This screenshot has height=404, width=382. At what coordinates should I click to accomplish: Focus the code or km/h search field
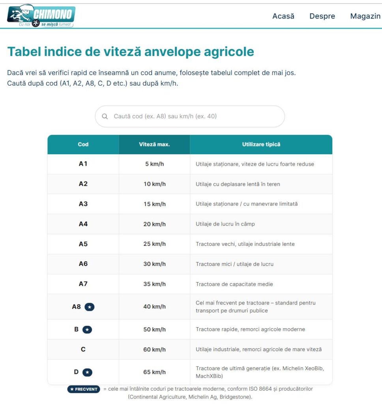[190, 116]
